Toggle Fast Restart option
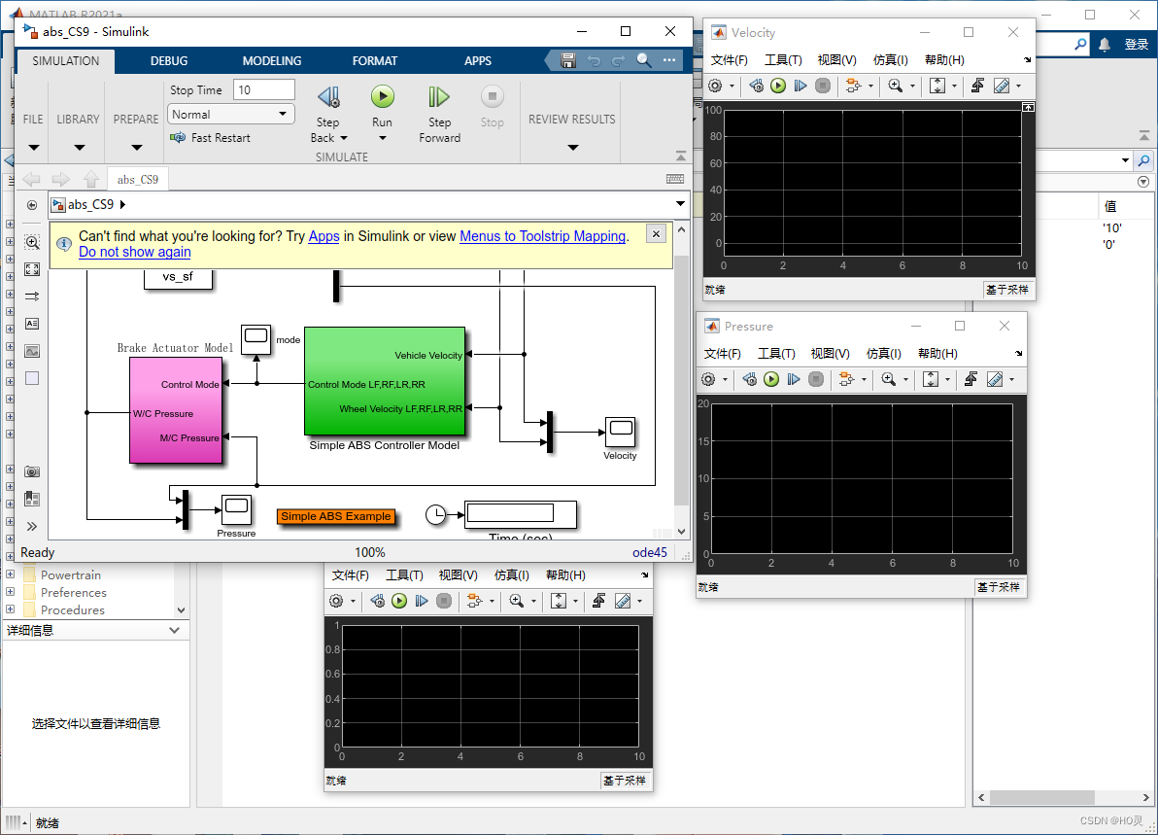Image resolution: width=1158 pixels, height=835 pixels. [x=211, y=137]
